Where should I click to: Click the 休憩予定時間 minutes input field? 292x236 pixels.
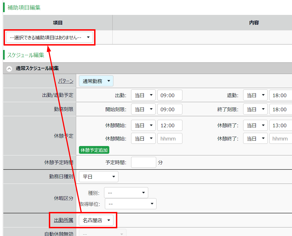point(144,162)
